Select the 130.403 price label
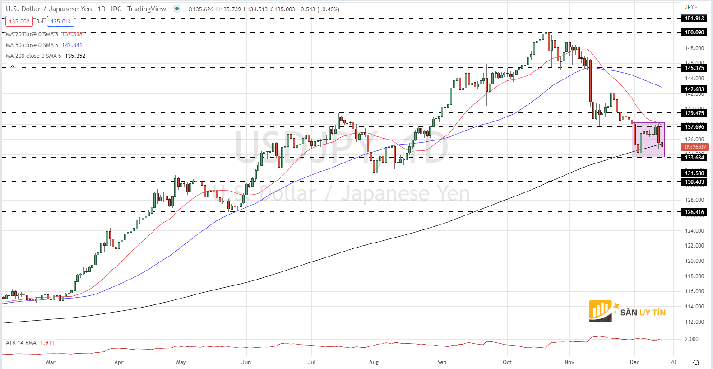The image size is (713, 369). tap(694, 182)
